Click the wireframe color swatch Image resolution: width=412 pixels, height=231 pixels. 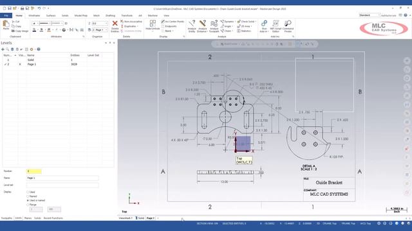click(34, 30)
